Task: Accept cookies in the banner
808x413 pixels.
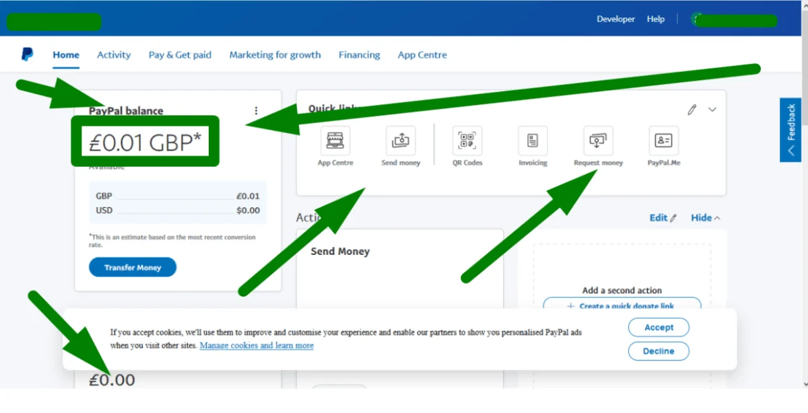Action: (659, 328)
